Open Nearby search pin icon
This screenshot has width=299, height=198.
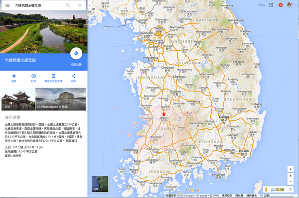[x=33, y=76]
